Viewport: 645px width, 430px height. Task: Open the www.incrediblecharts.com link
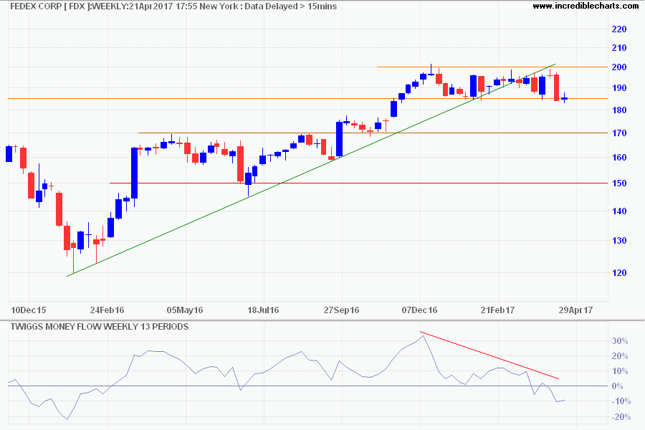(586, 6)
